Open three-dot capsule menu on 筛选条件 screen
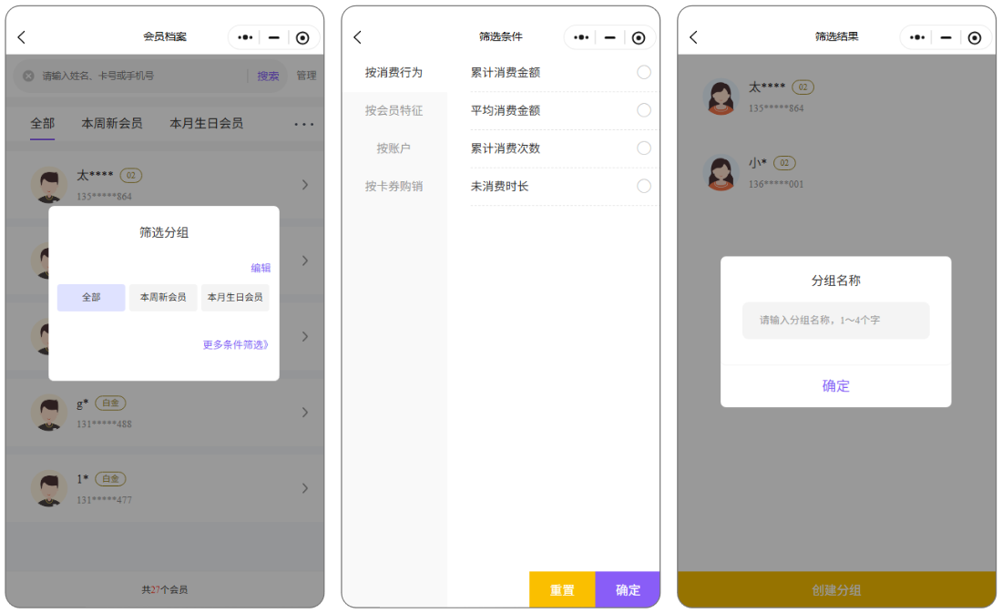Image resolution: width=1002 pixels, height=613 pixels. coord(581,37)
